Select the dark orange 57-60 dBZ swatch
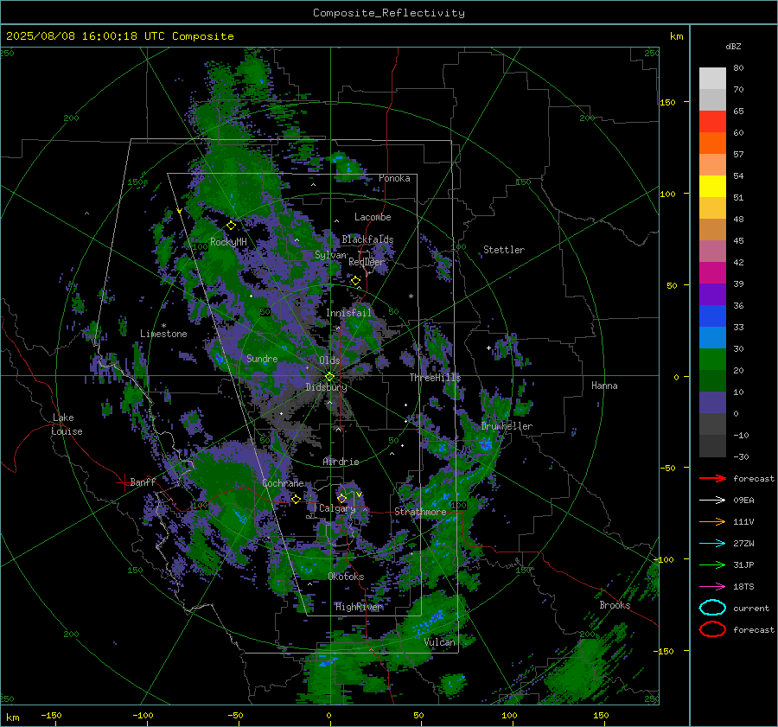Viewport: 778px width, 727px height. coord(712,143)
